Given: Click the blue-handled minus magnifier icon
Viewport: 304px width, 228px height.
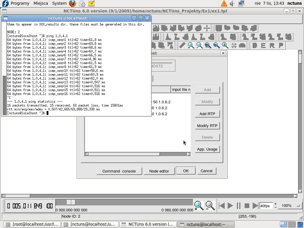Looking at the screenshot, I should [x=216, y=45].
